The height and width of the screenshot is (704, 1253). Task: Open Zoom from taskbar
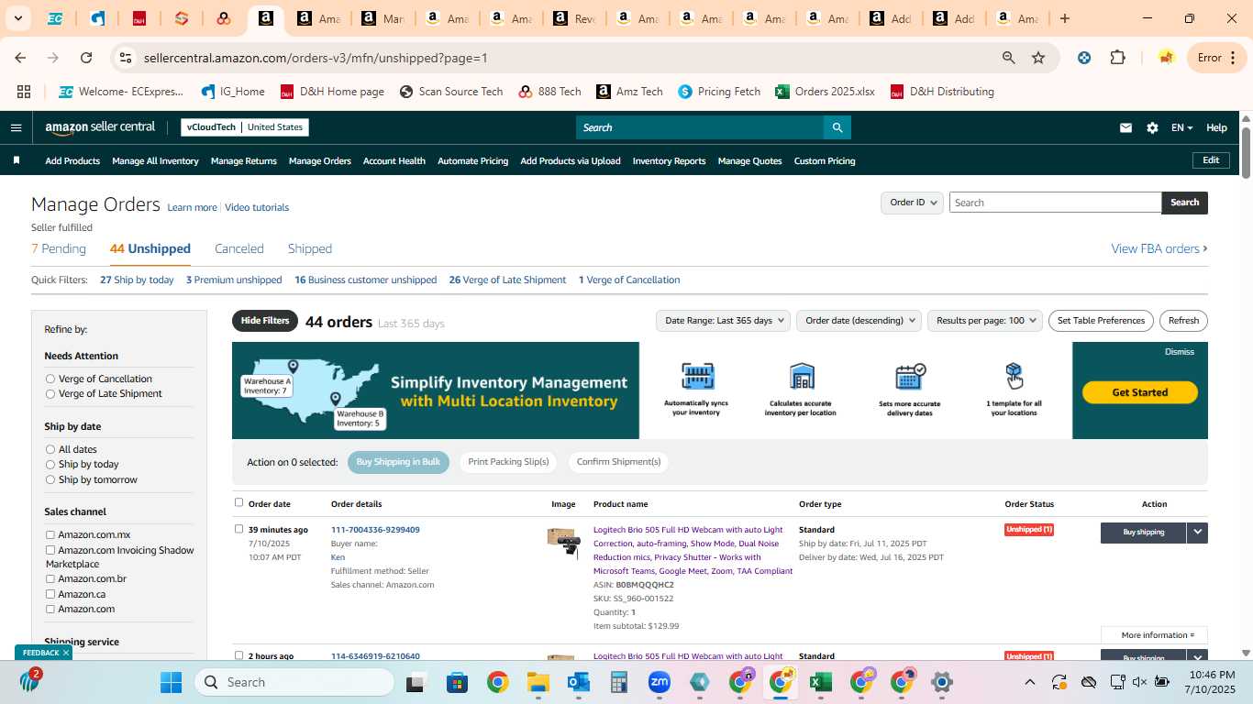point(659,682)
